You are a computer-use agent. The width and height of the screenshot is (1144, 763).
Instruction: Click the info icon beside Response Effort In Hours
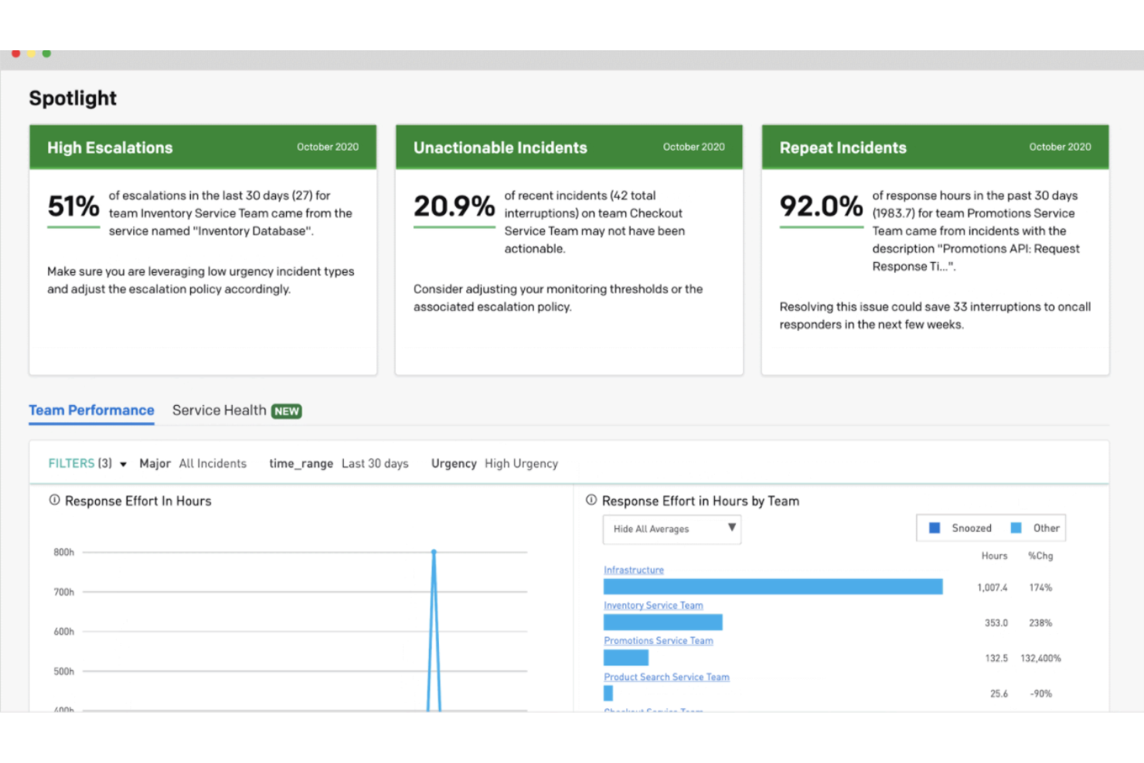tap(53, 500)
